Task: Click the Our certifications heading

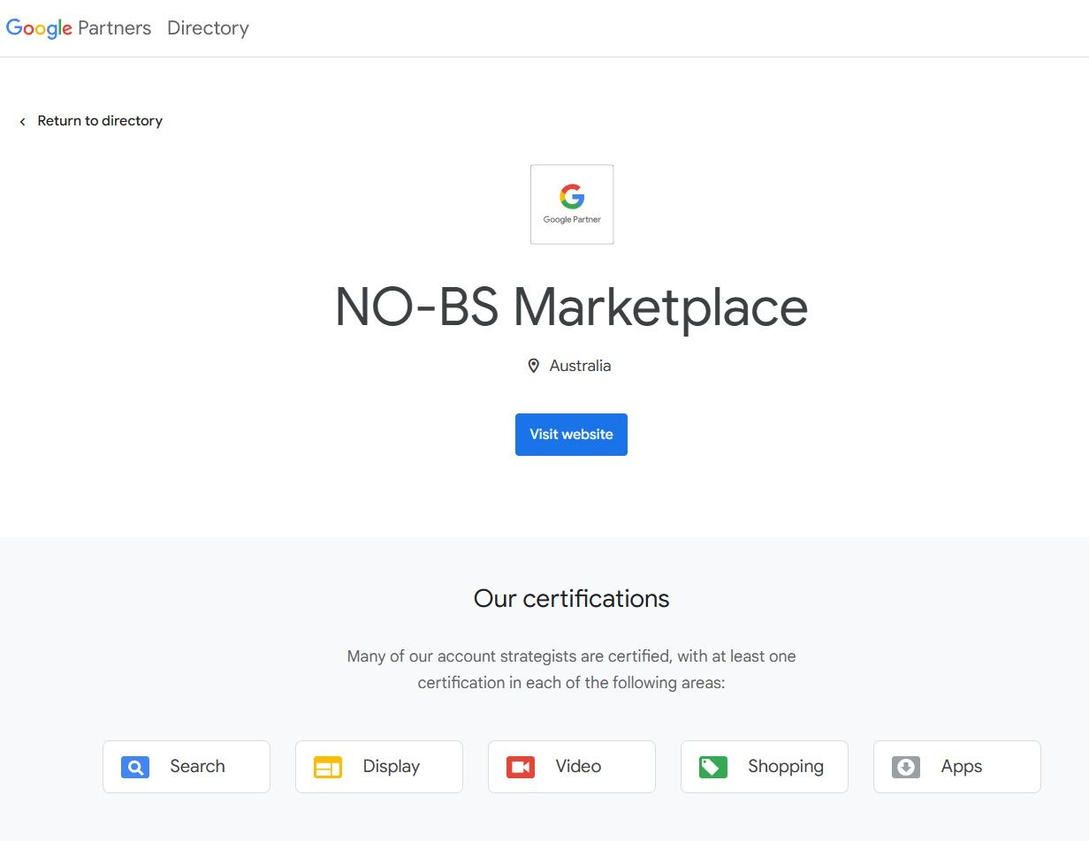Action: [571, 599]
